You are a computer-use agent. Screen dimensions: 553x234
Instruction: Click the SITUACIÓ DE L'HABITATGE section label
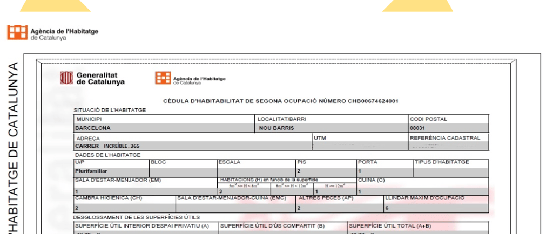(110, 110)
